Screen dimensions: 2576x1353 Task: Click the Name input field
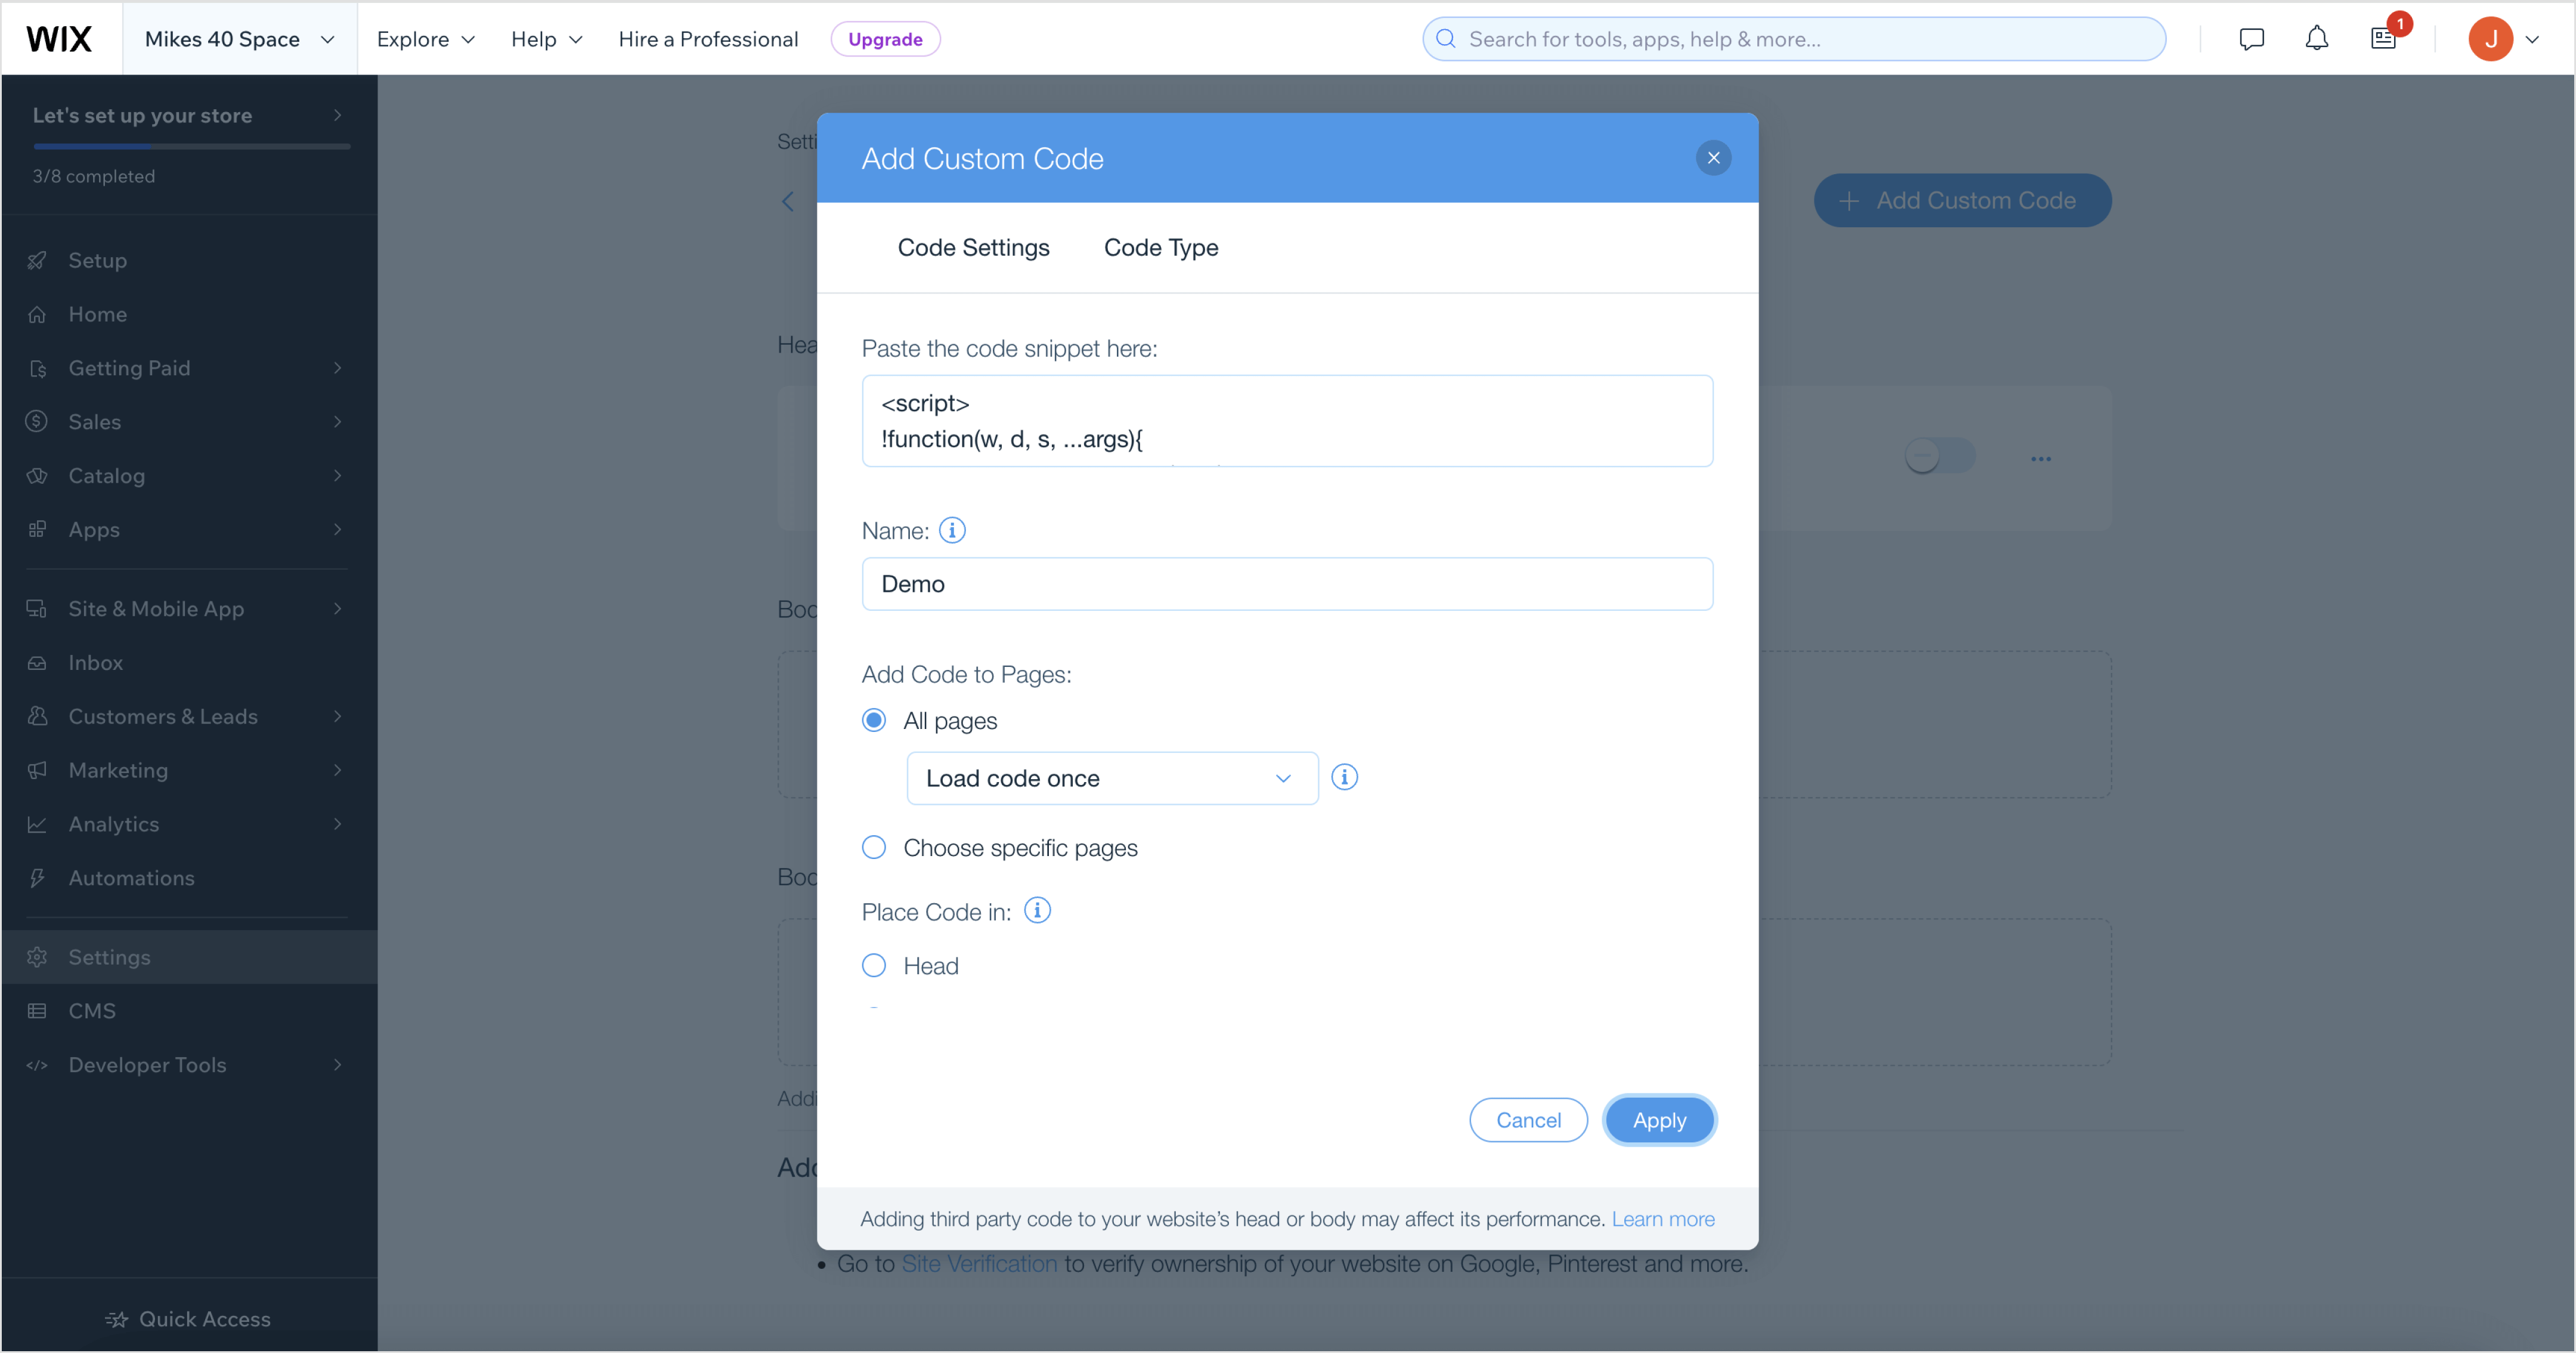[x=1286, y=585]
